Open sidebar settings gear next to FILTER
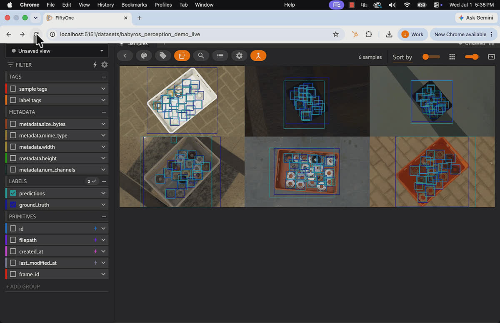Screen dimensions: 500x323 click(x=104, y=65)
